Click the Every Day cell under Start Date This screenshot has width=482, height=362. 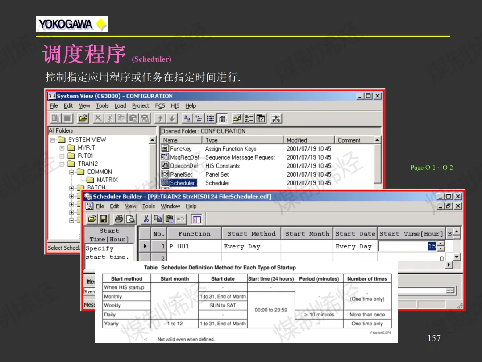click(x=355, y=246)
